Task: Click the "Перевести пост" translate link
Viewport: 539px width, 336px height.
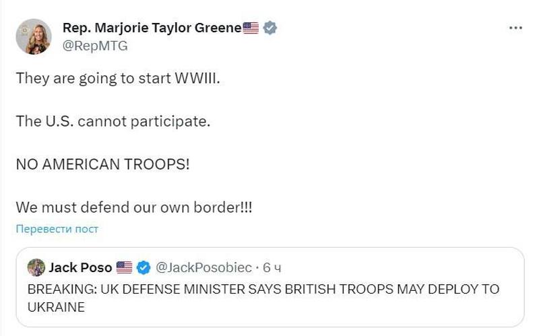Action: tap(57, 229)
